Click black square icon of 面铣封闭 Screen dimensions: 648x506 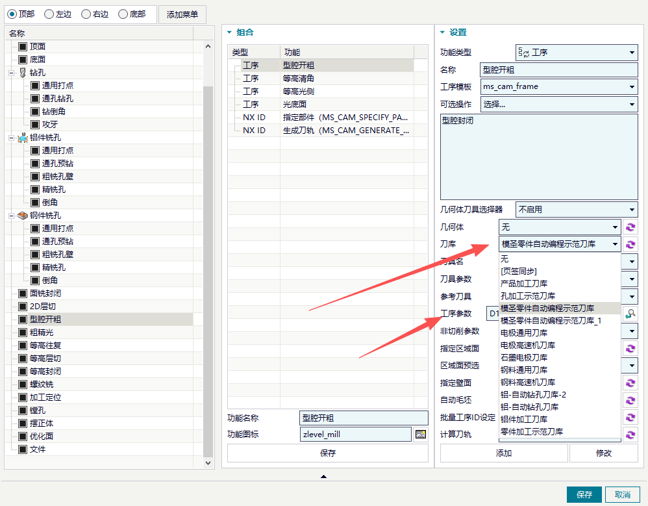click(x=23, y=294)
